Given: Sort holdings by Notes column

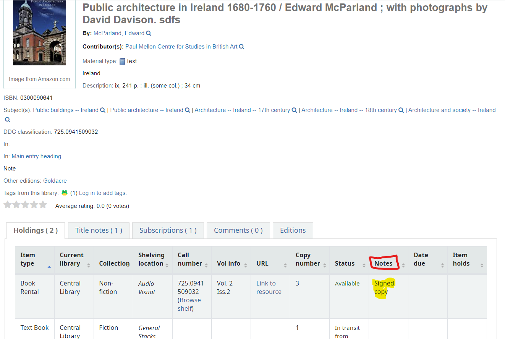Looking at the screenshot, I should coord(388,260).
